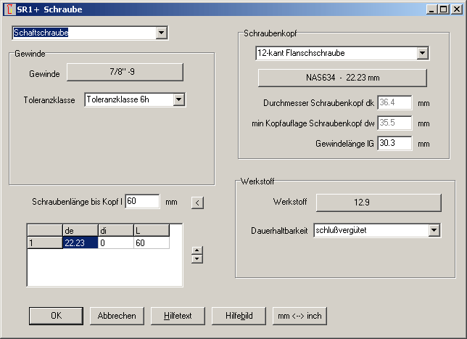Click the small left-arrow button beside Schraubenlänge

196,202
